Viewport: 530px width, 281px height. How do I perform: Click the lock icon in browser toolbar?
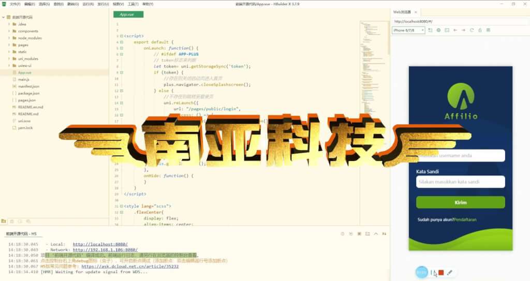click(x=480, y=30)
